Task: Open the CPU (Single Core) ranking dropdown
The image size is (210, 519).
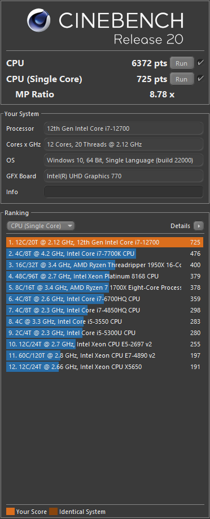Action: click(41, 226)
